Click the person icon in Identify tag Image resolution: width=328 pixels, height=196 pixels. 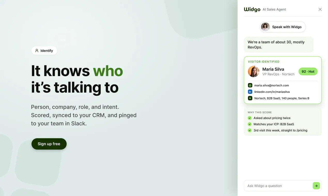(x=37, y=51)
